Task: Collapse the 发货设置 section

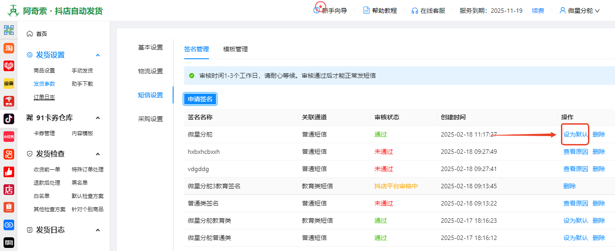Action: 98,55
